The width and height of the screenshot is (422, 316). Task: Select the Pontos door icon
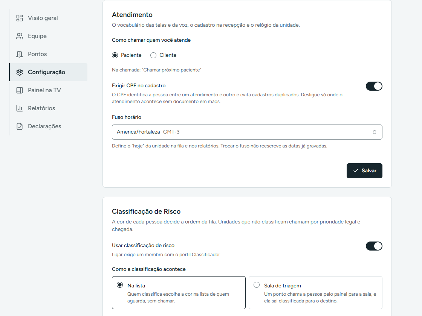[x=19, y=54]
